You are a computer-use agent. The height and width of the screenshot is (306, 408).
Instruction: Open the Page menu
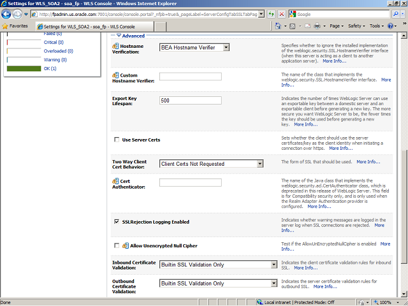click(337, 26)
